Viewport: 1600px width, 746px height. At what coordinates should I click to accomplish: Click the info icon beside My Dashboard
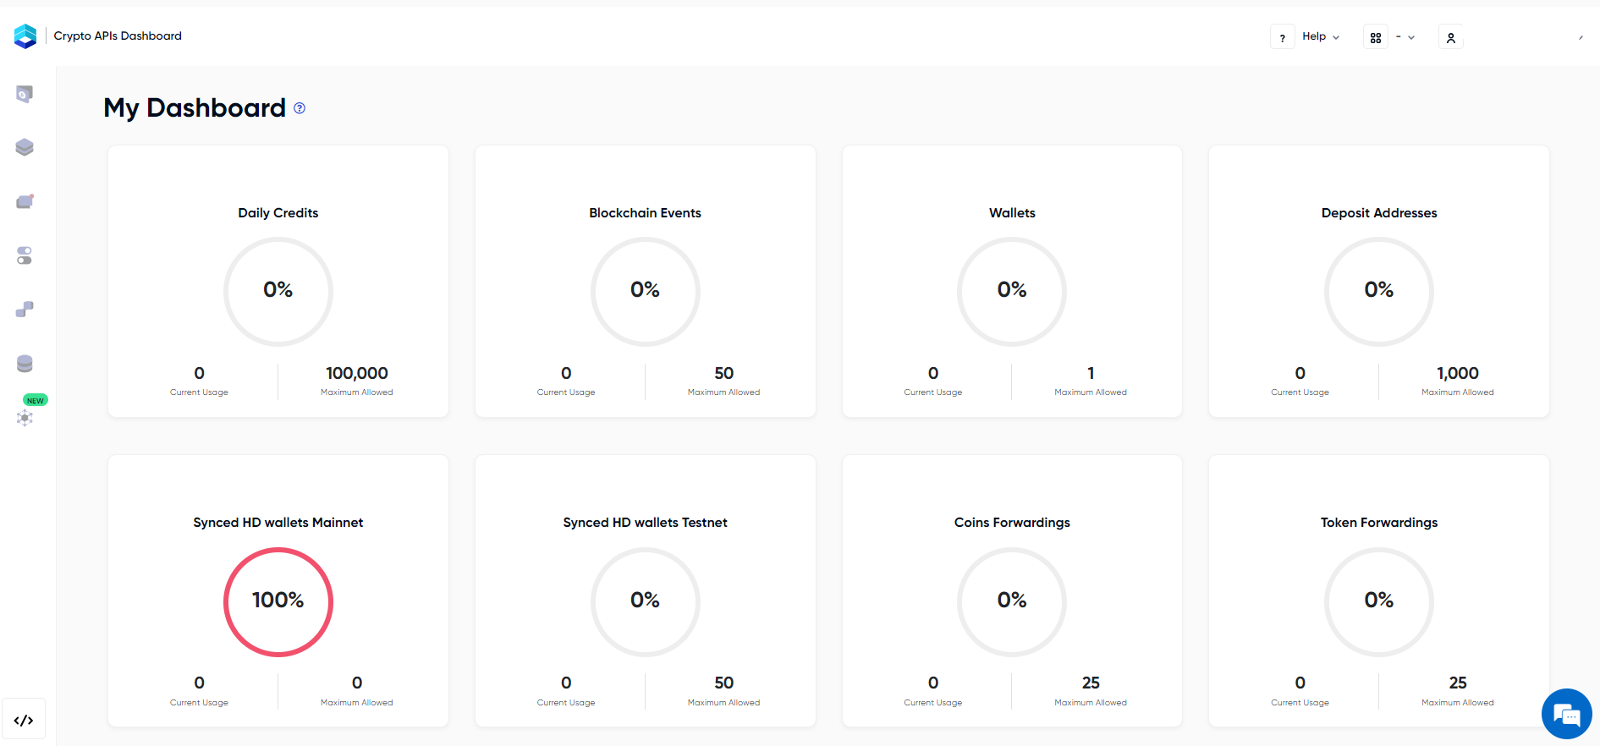tap(300, 108)
